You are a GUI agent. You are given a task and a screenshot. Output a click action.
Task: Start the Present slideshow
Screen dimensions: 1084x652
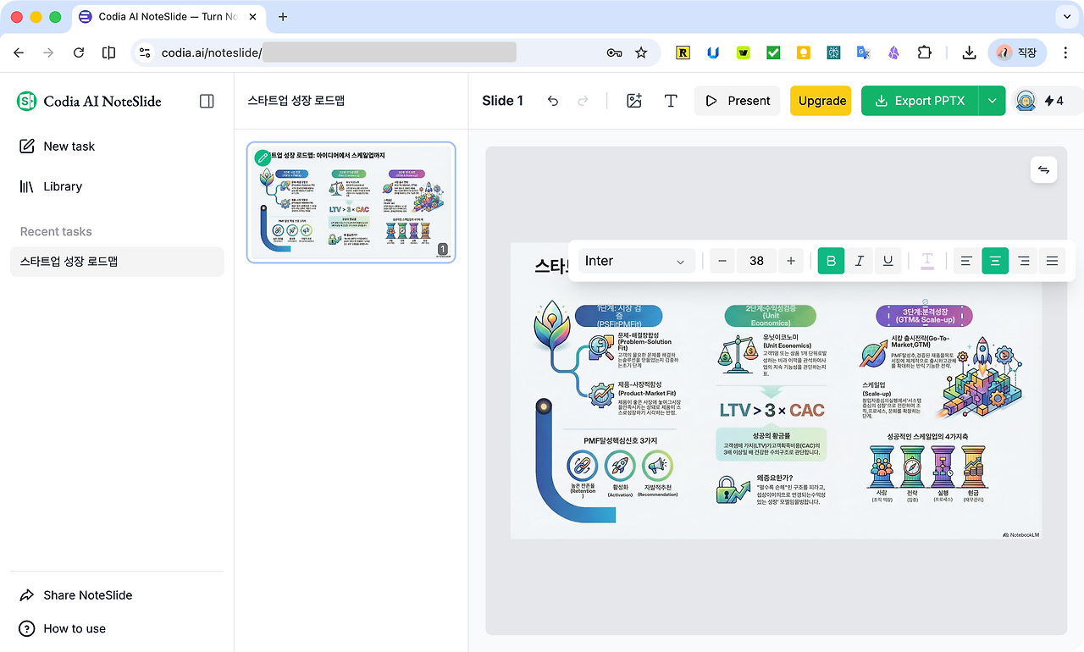[737, 101]
